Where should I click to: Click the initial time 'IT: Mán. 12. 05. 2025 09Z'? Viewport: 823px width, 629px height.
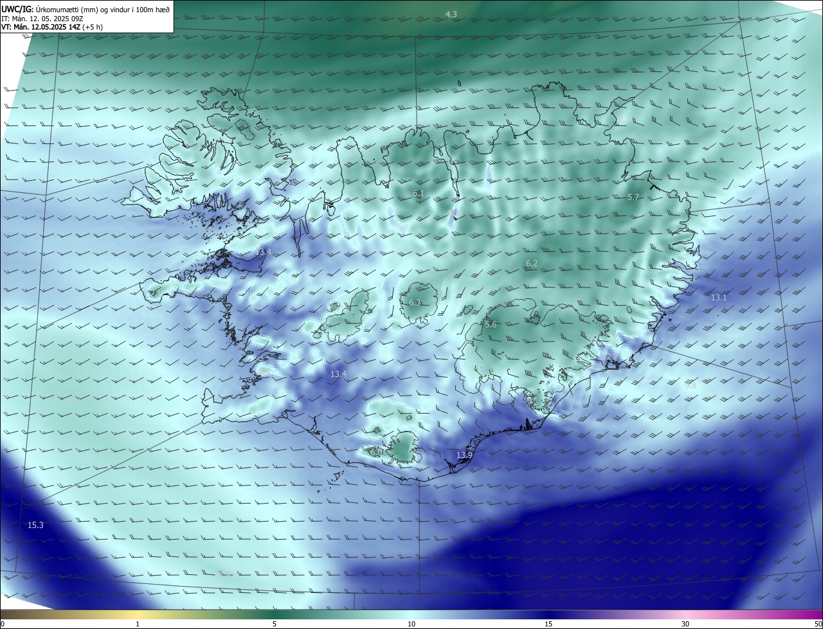point(41,18)
